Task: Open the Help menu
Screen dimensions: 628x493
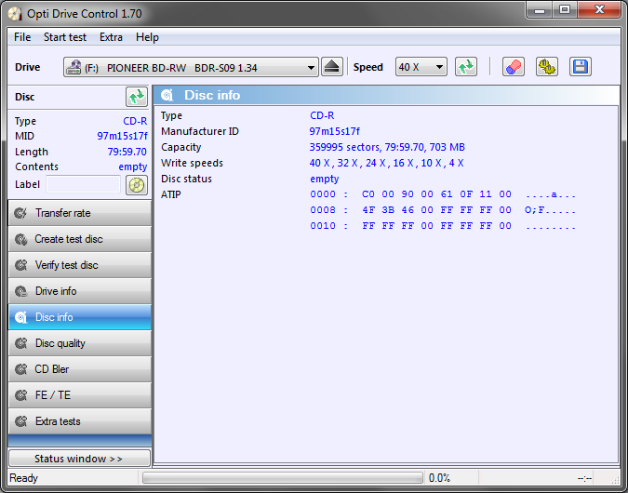Action: tap(147, 37)
